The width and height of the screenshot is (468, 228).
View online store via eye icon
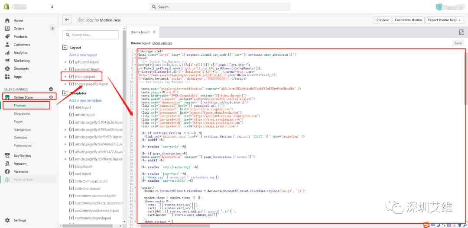click(51, 97)
